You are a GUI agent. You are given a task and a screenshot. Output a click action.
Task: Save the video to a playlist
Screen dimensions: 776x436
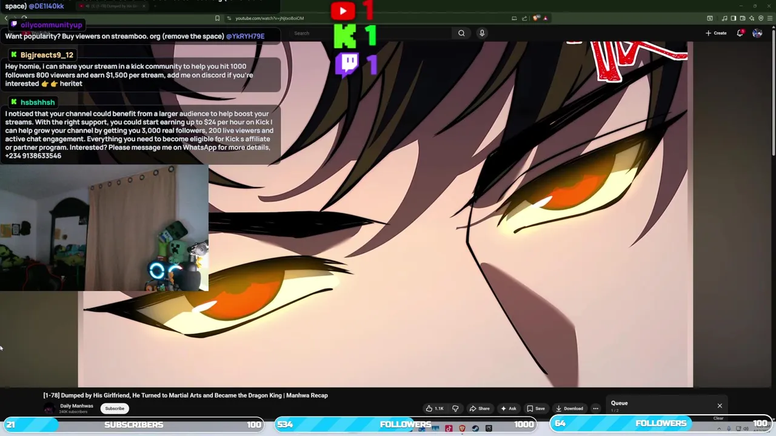pos(536,409)
